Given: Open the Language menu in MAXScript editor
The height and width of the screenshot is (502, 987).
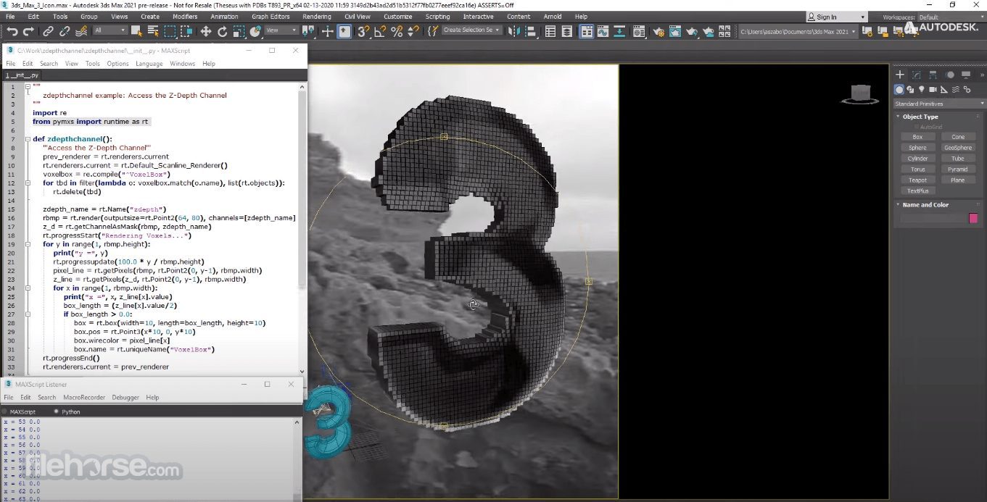Looking at the screenshot, I should [149, 64].
